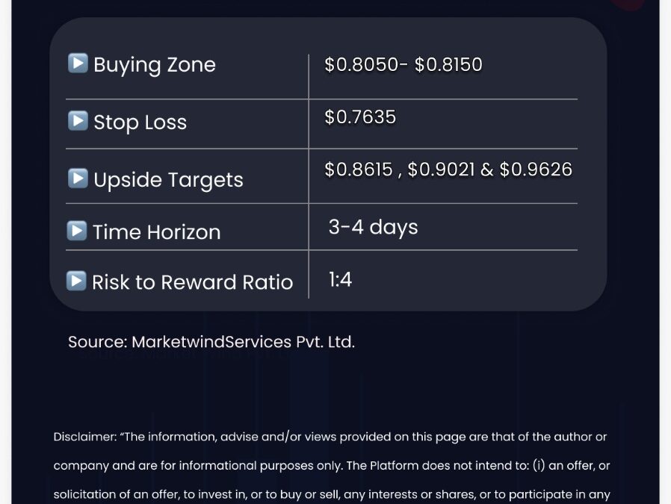Select the Upside Targets label

pyautogui.click(x=168, y=180)
